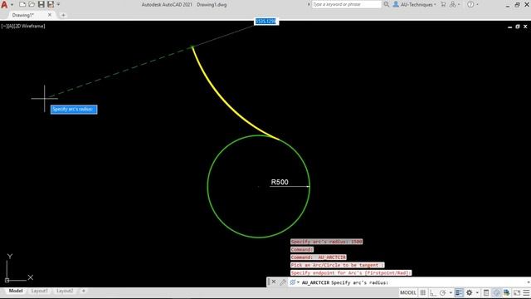Toggle Quick Properties icon in status bar
This screenshot has width=531, height=299.
pyautogui.click(x=486, y=292)
